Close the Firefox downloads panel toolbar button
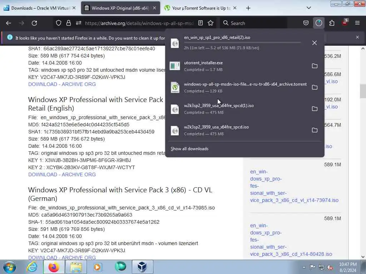This screenshot has height=274, width=366. (318, 23)
